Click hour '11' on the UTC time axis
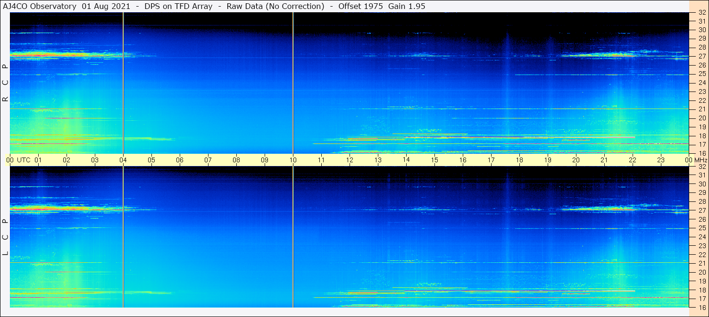The image size is (709, 317). (x=321, y=160)
